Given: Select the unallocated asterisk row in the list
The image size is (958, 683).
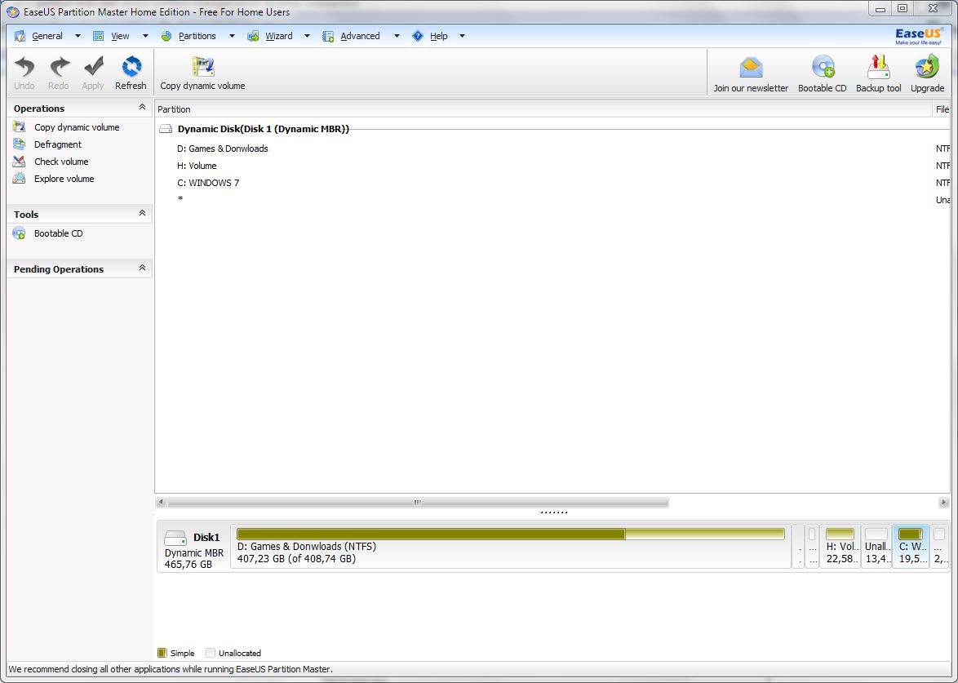Looking at the screenshot, I should click(552, 200).
